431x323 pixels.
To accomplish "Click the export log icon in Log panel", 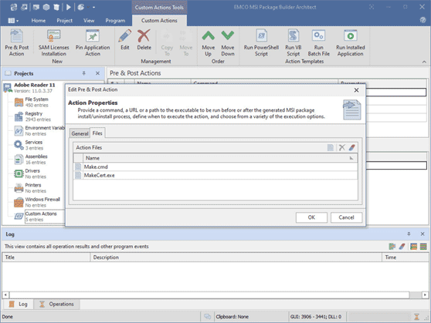I will (x=392, y=246).
